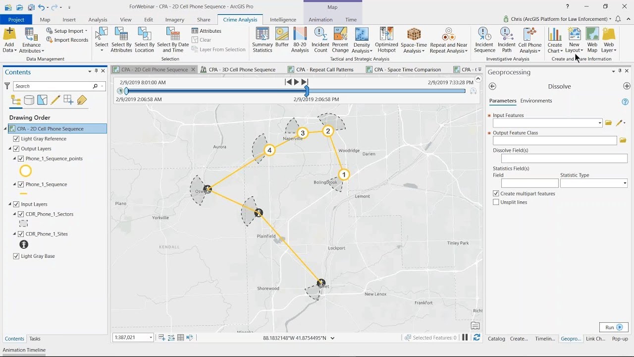634x357 pixels.
Task: Open the Percent Change tool
Action: point(340,40)
